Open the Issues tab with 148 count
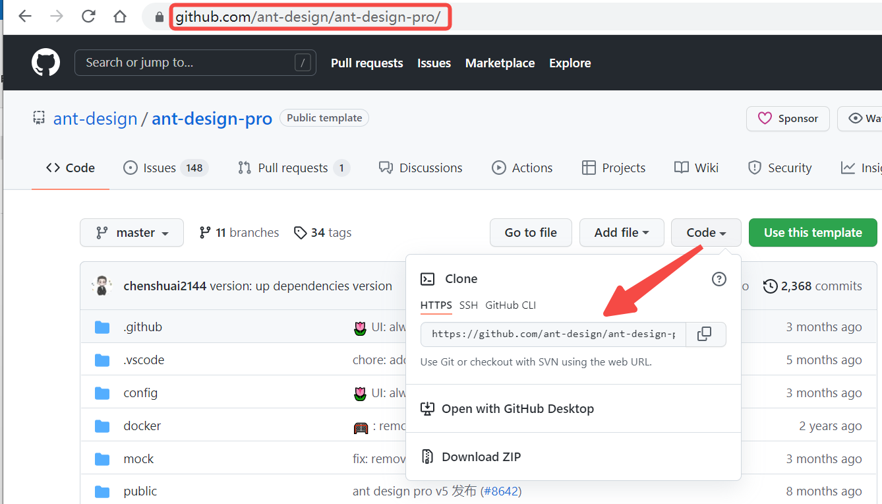 tap(166, 168)
